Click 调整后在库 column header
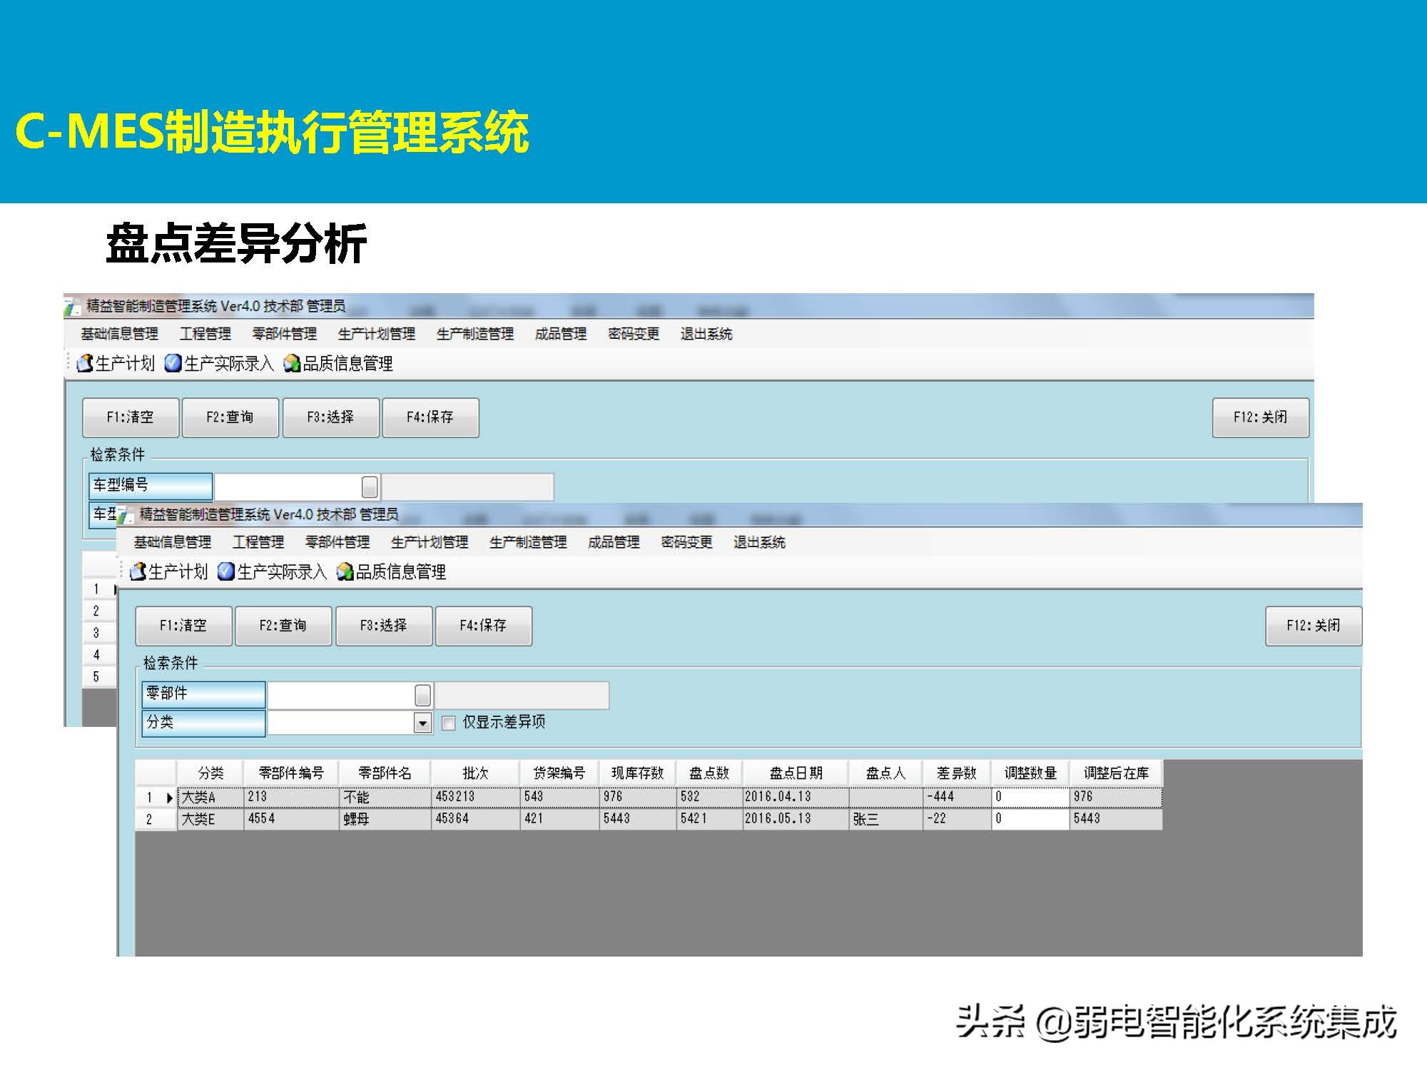 click(x=1116, y=773)
